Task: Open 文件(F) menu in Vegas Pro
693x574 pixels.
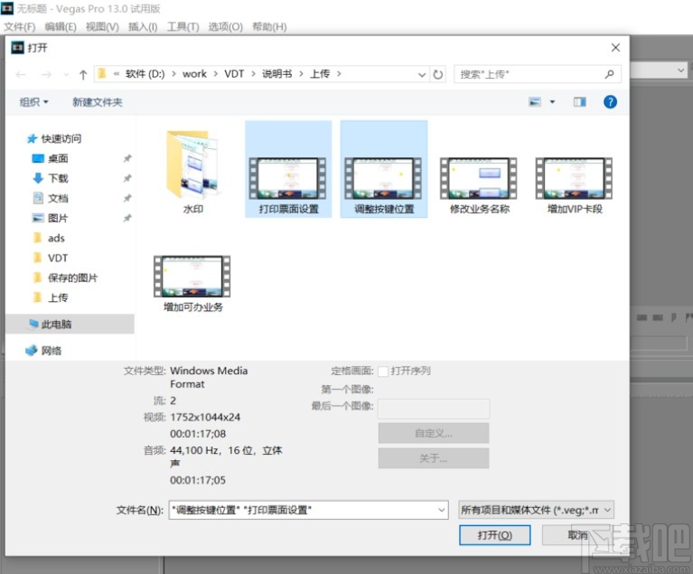Action: pos(20,27)
